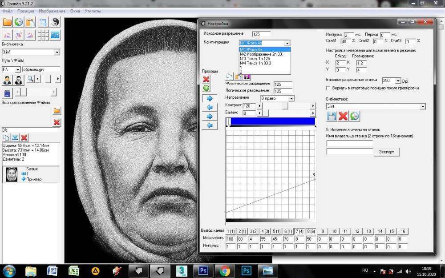445x278 pixels.
Task: Click the Контраст slider thumb
Action: click(x=285, y=106)
